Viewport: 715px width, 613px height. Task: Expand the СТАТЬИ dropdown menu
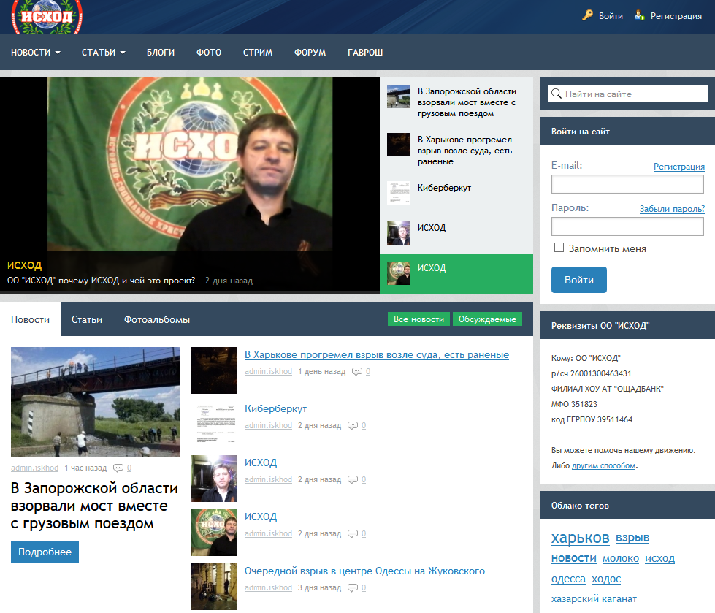(x=103, y=53)
